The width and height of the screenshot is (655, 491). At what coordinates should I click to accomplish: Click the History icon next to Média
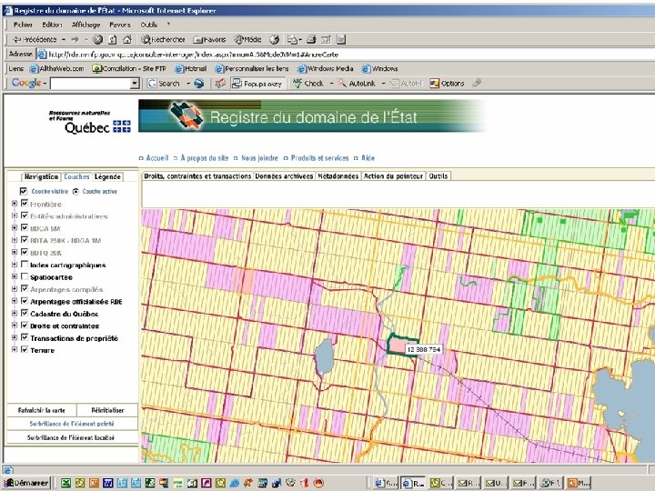274,40
